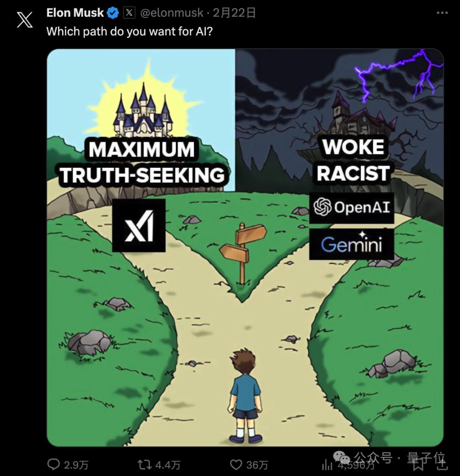Click the blue verified checkmark badge
The width and height of the screenshot is (460, 476).
[113, 13]
